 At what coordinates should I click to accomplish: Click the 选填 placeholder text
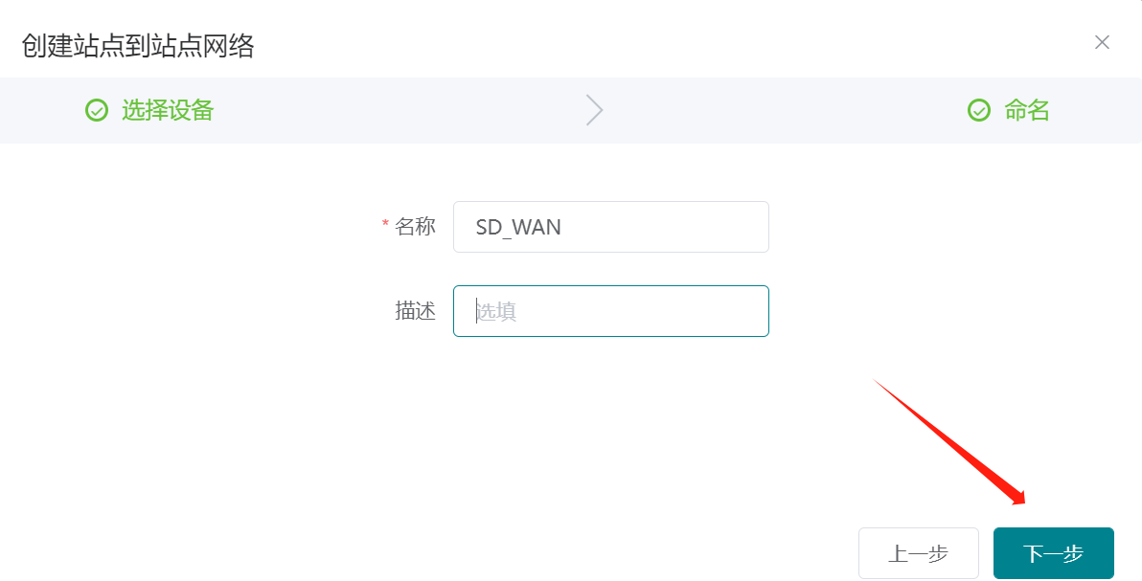(498, 311)
